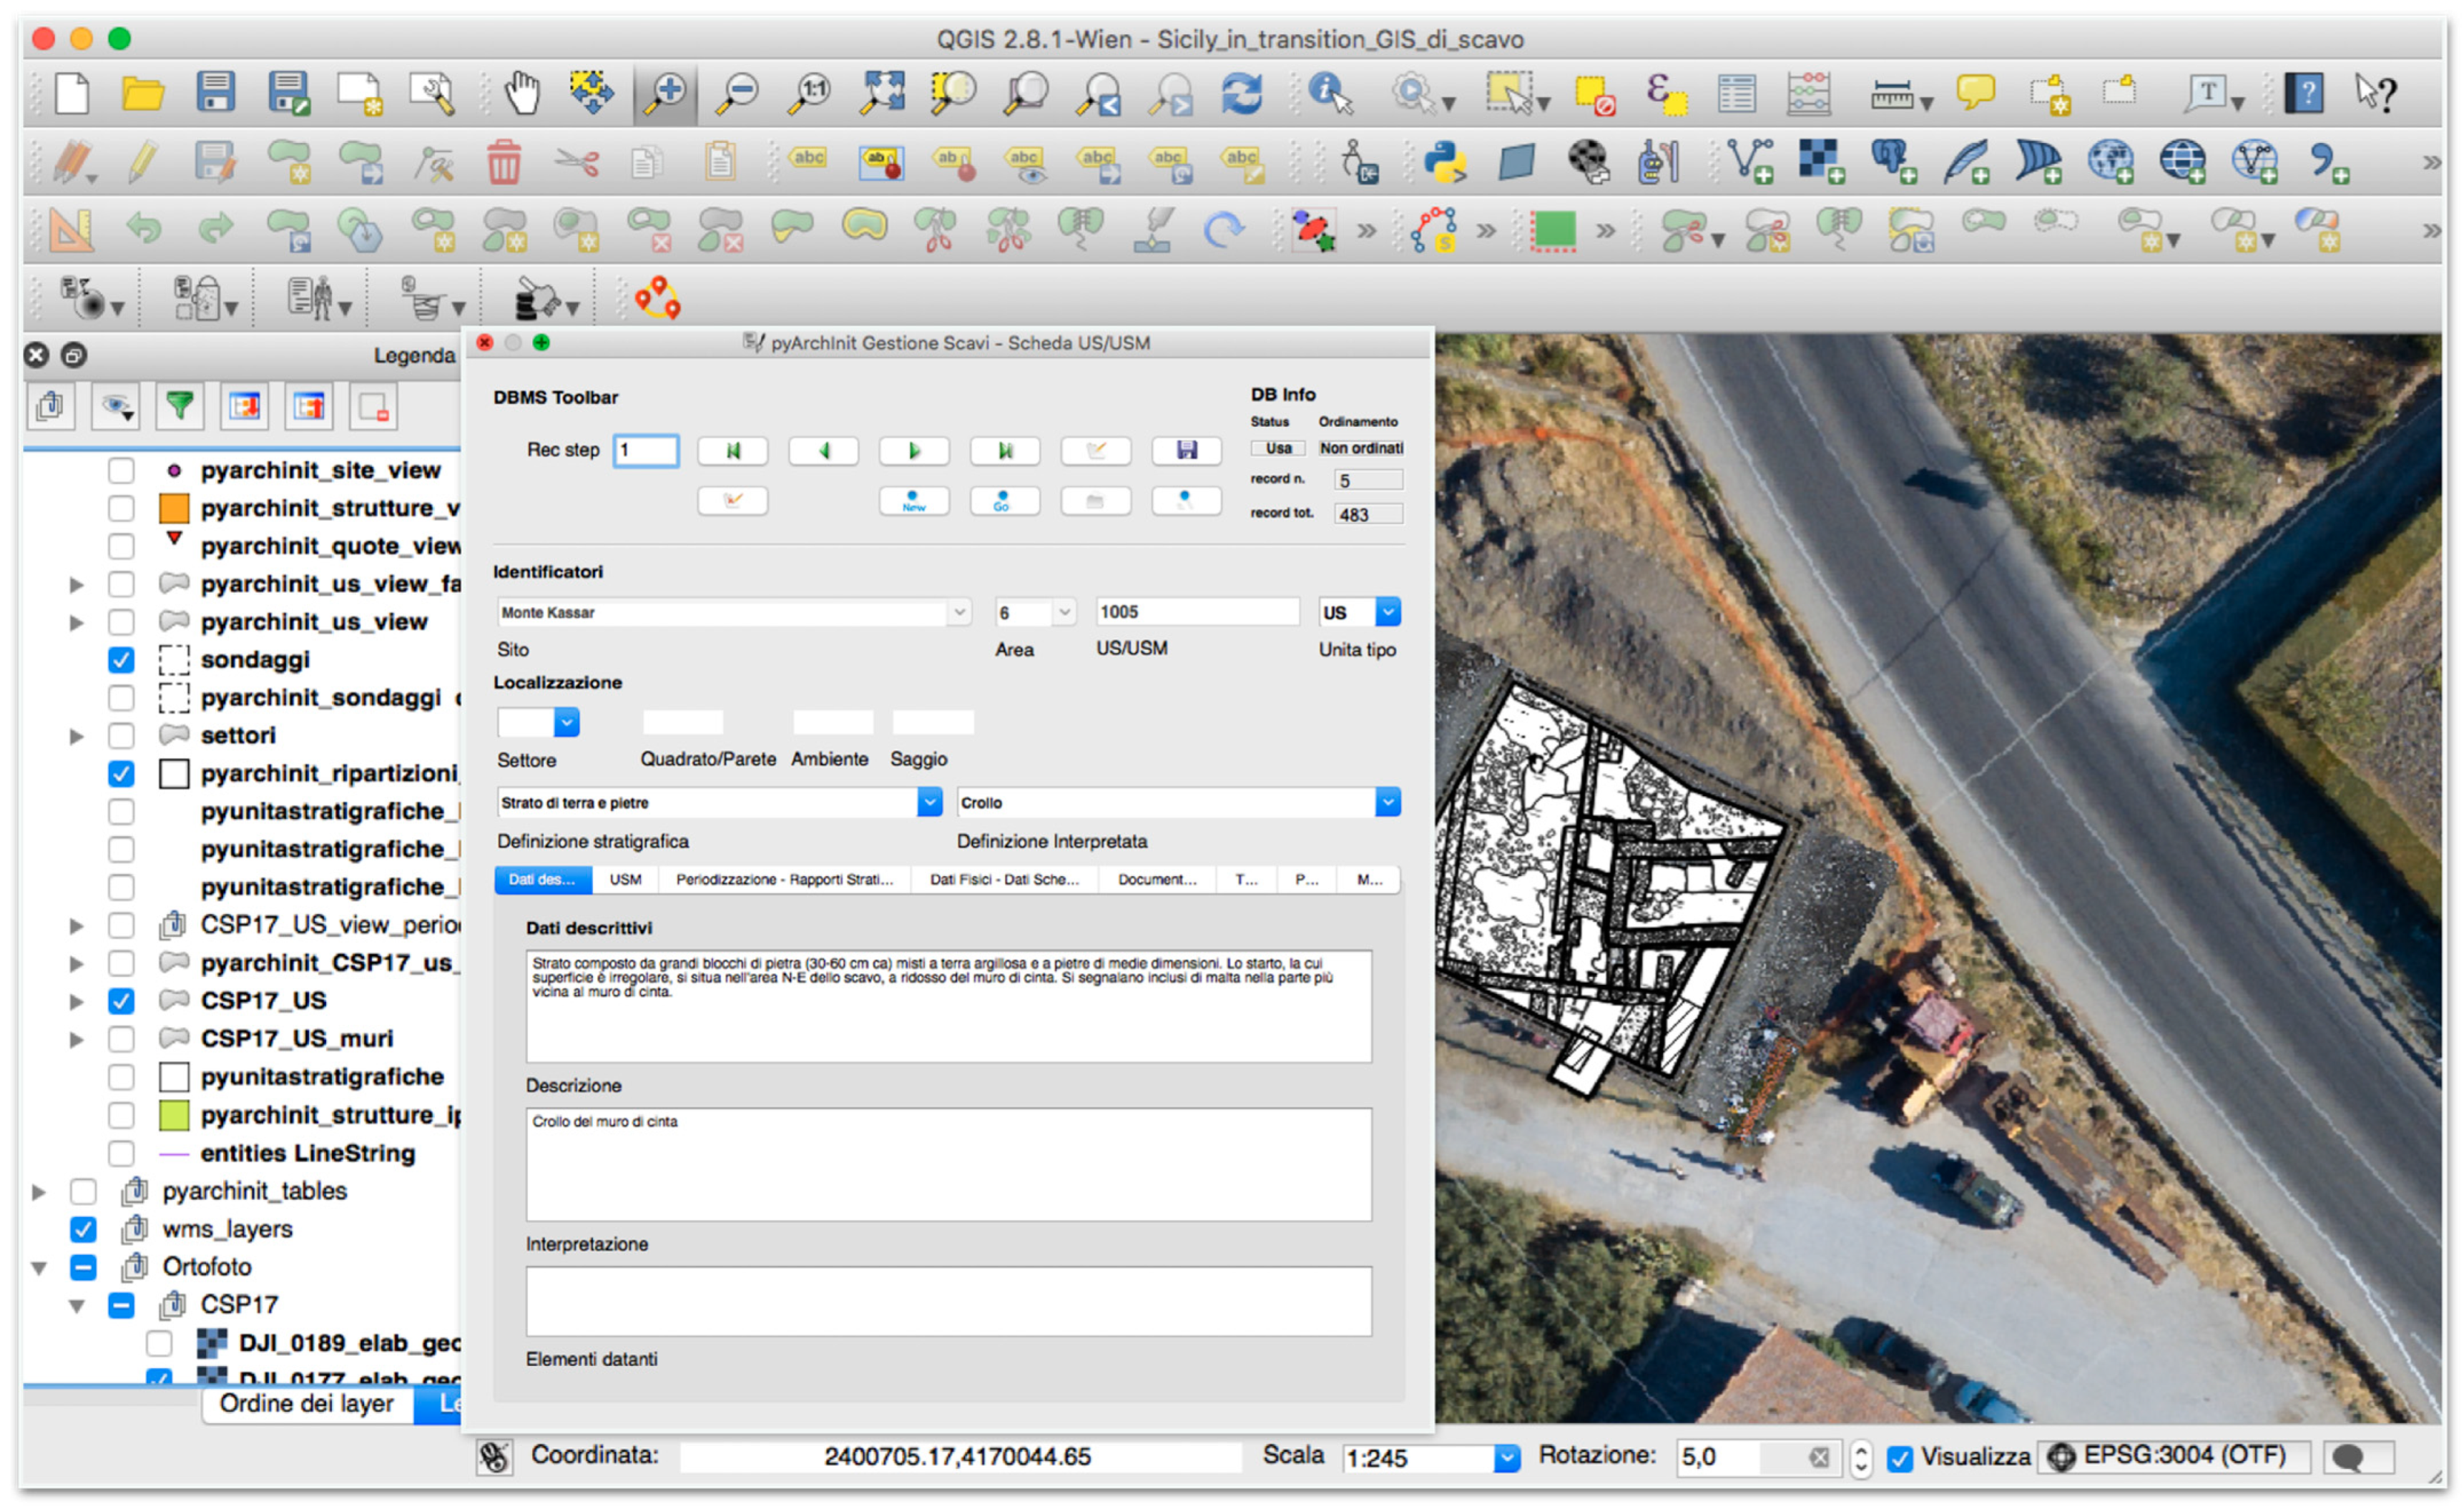The image size is (2464, 1509).
Task: Select the Pan Map hand tool
Action: 521,93
